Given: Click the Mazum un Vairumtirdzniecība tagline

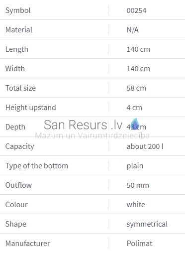Looking at the screenshot, I should pyautogui.click(x=92, y=135).
